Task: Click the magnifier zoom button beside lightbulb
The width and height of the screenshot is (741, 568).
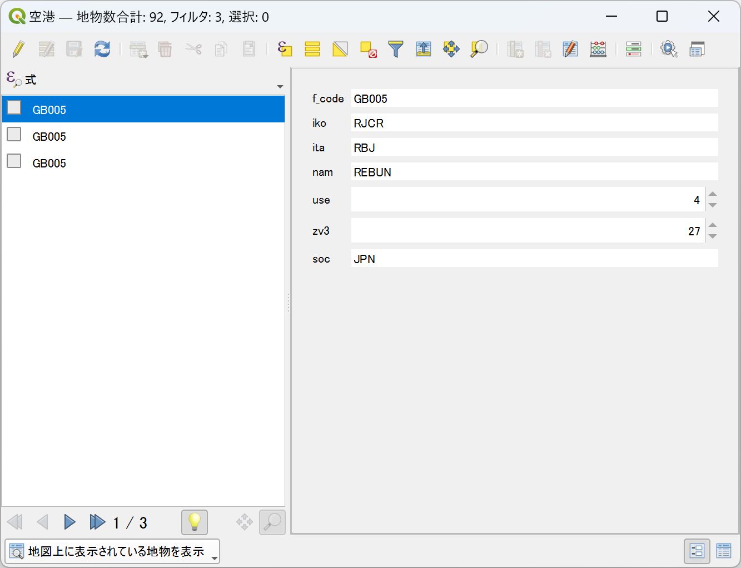Action: pyautogui.click(x=272, y=522)
